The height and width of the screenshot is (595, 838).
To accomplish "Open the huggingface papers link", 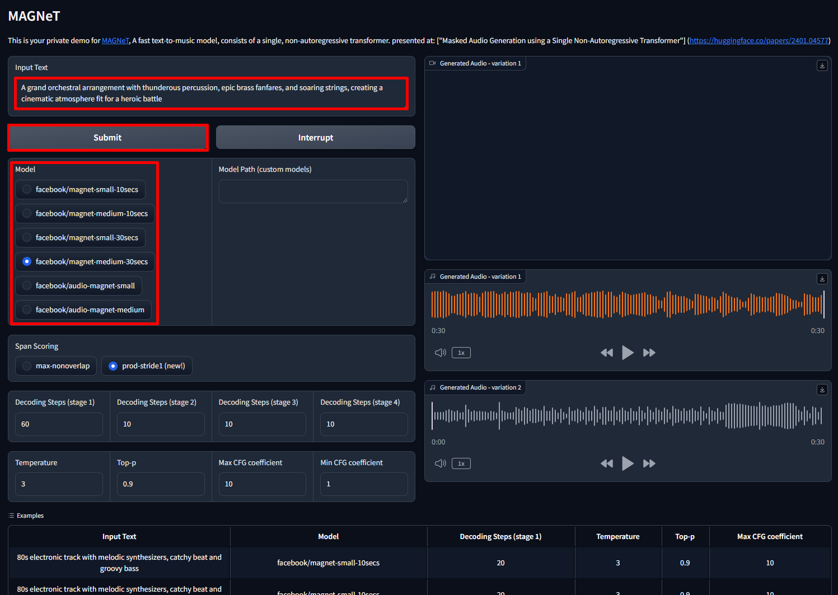I will [759, 40].
